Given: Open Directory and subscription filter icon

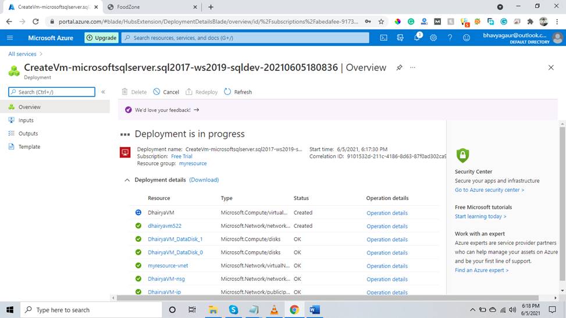Looking at the screenshot, I should [400, 38].
